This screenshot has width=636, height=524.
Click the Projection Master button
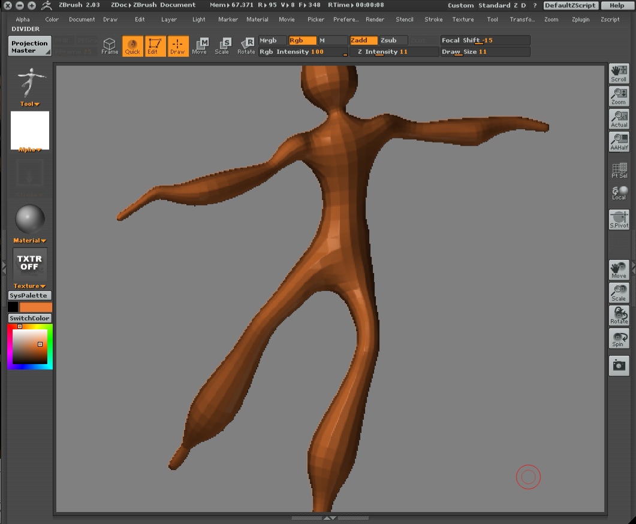[x=29, y=46]
